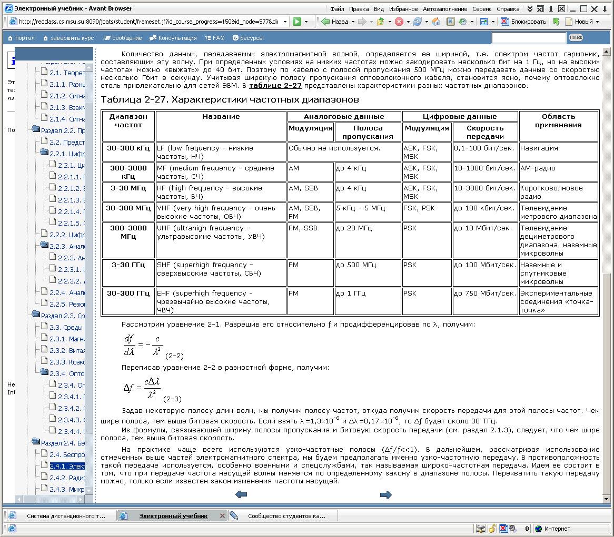The width and height of the screenshot is (614, 537).
Task: Click the Блокировать popup blocker button
Action: point(523,22)
